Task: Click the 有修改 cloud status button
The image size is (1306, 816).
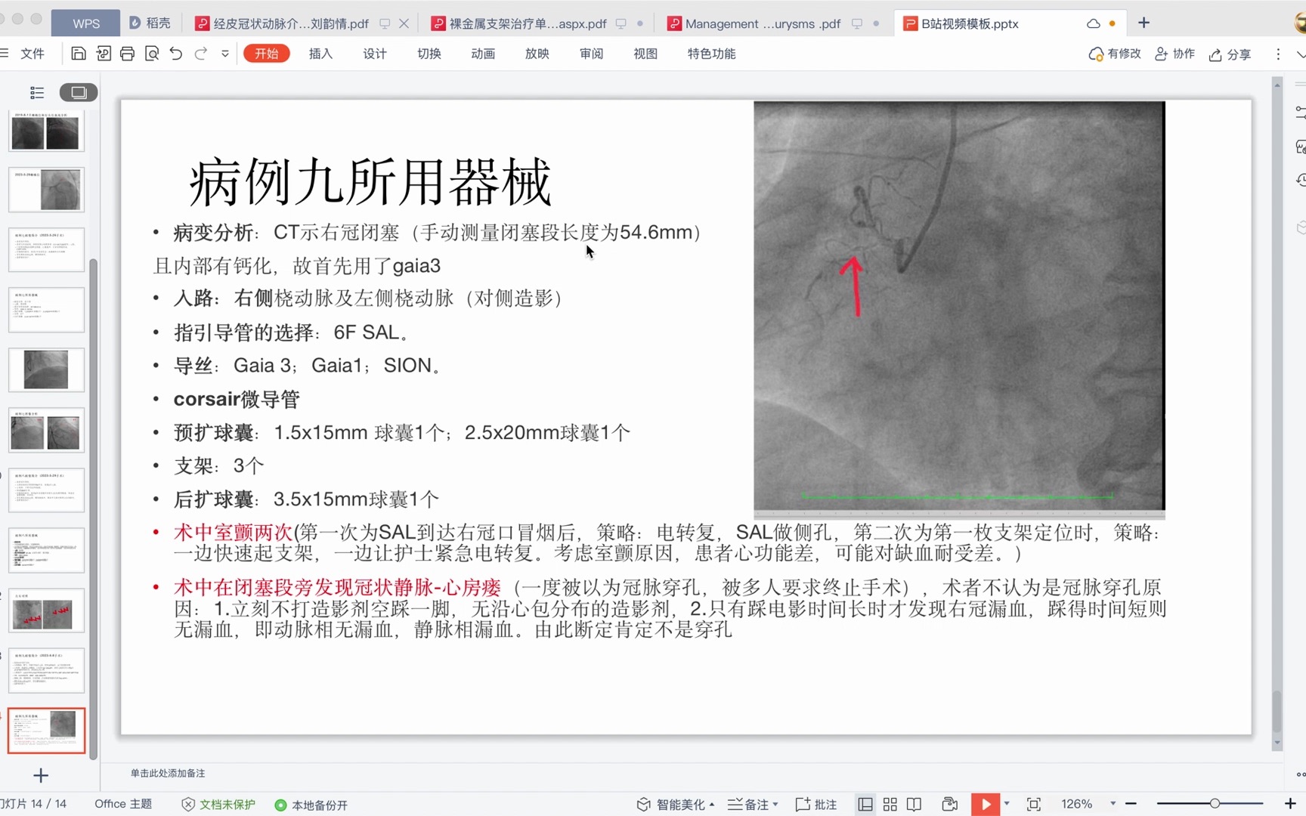Action: (x=1115, y=54)
